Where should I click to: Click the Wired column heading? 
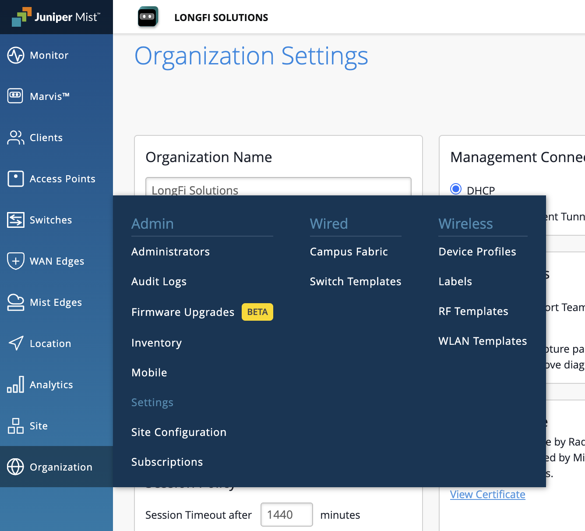(329, 223)
